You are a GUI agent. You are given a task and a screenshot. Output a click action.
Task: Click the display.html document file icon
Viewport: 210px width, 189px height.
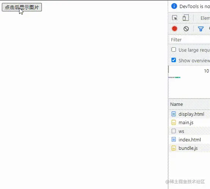click(174, 114)
